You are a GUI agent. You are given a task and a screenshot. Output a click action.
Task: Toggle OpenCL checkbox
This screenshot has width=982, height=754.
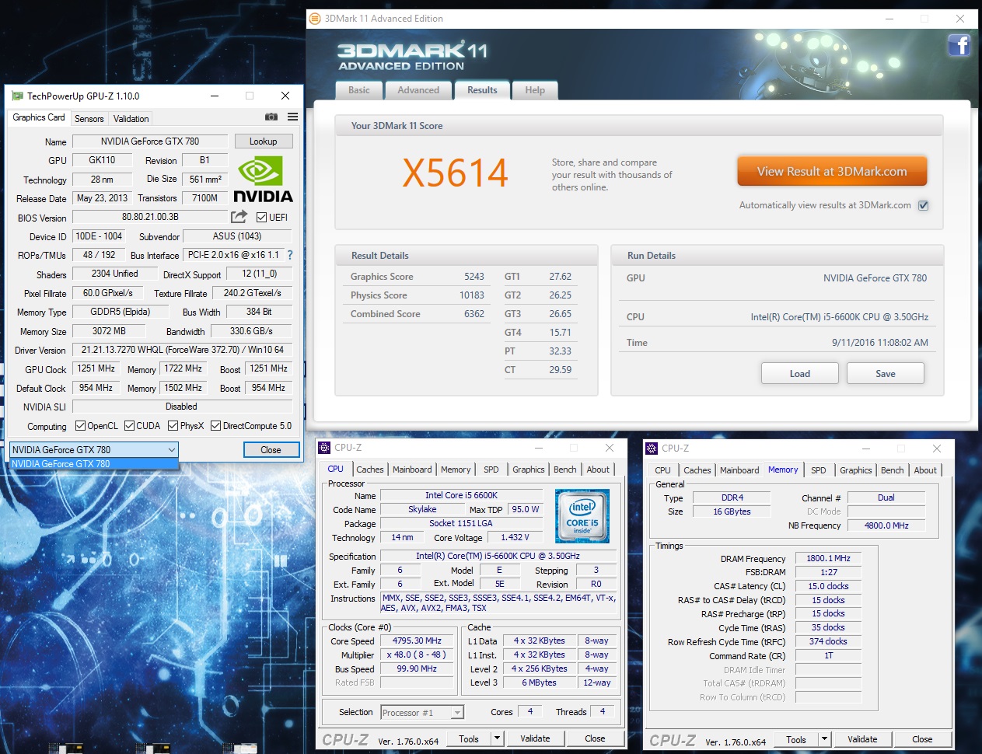pos(80,426)
